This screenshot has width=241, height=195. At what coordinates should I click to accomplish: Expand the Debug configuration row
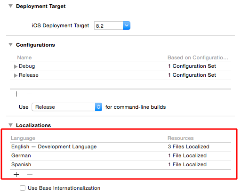[16, 66]
